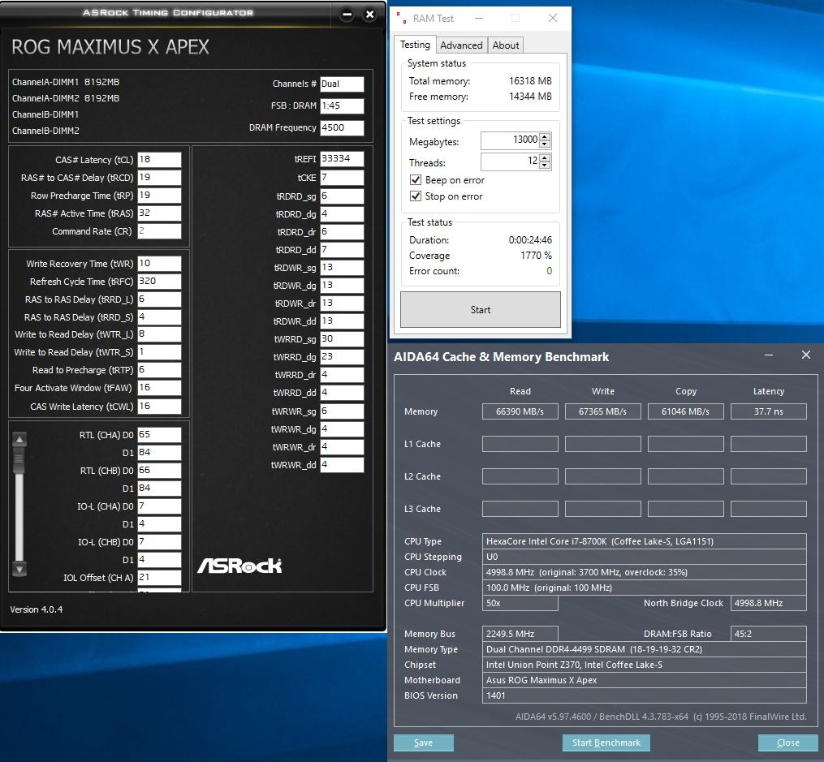Click the BIOS Version value 1401
This screenshot has height=762, width=824.
pos(645,695)
